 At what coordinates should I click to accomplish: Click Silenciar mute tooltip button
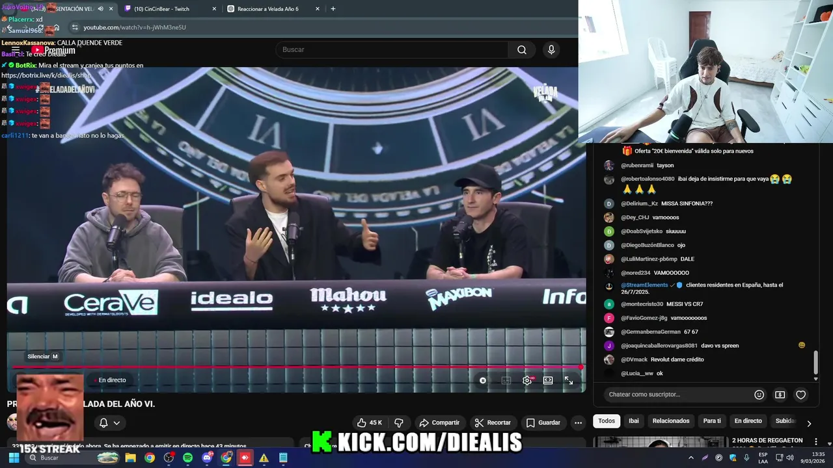[43, 356]
